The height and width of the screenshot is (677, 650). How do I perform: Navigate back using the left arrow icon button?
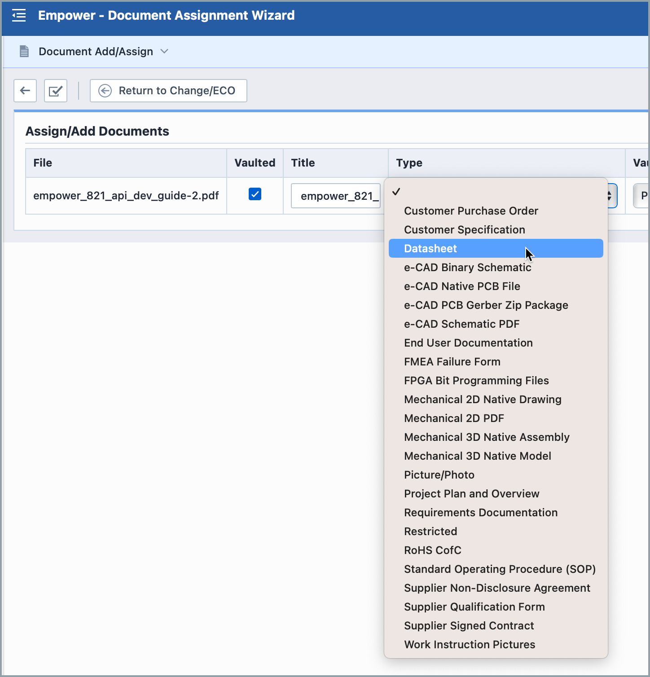(x=25, y=90)
